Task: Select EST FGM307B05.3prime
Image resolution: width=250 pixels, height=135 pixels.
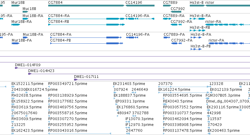Action: [223, 95]
